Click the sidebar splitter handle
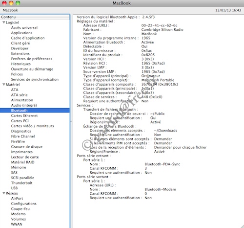 71,121
